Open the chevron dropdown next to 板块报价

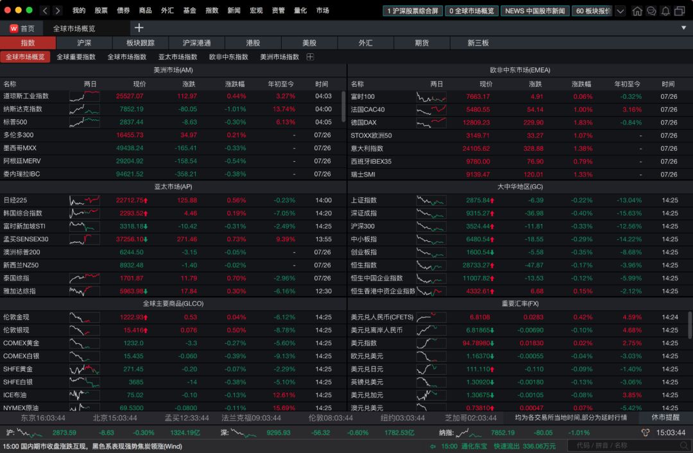(619, 10)
